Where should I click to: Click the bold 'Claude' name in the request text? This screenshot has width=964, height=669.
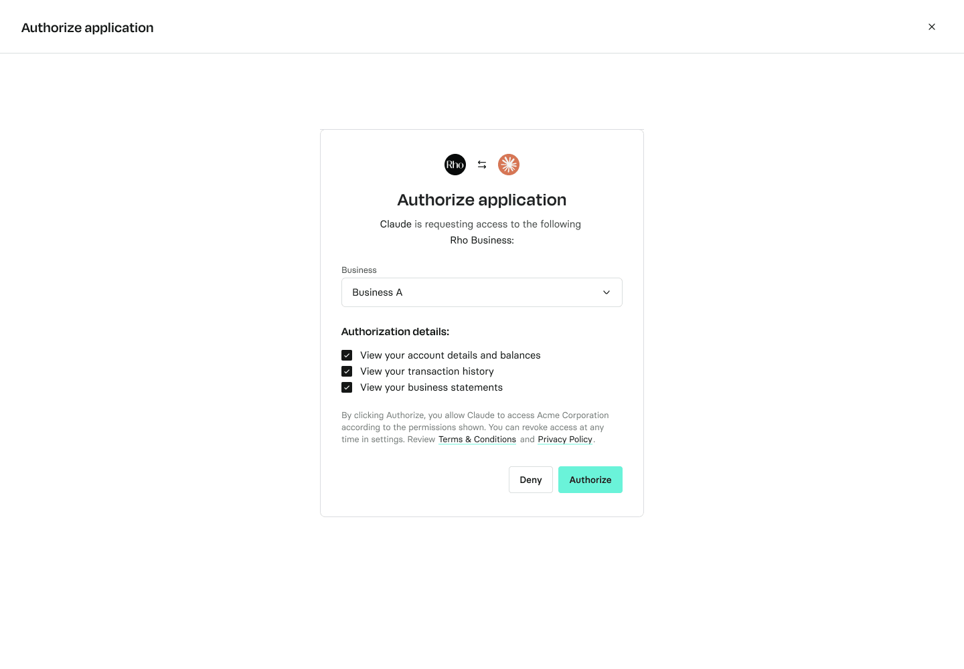[396, 224]
